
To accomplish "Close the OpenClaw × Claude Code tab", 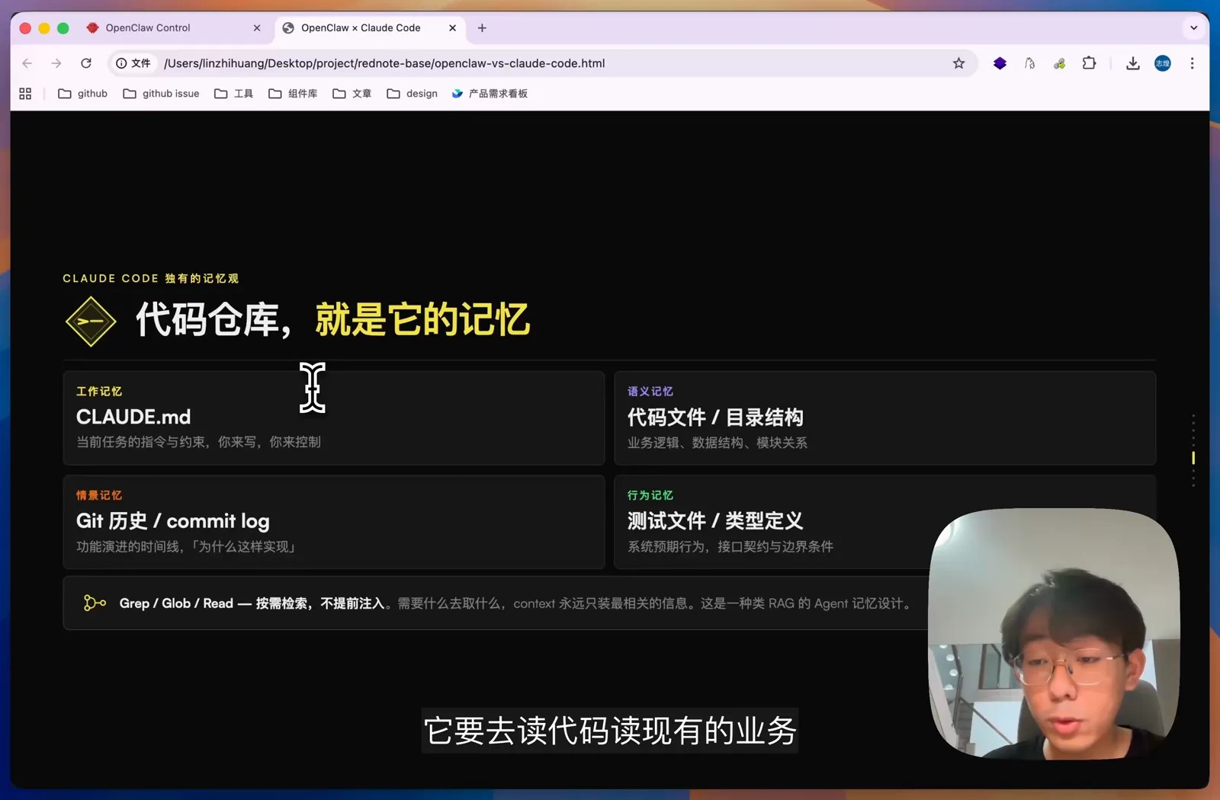I will coord(452,28).
